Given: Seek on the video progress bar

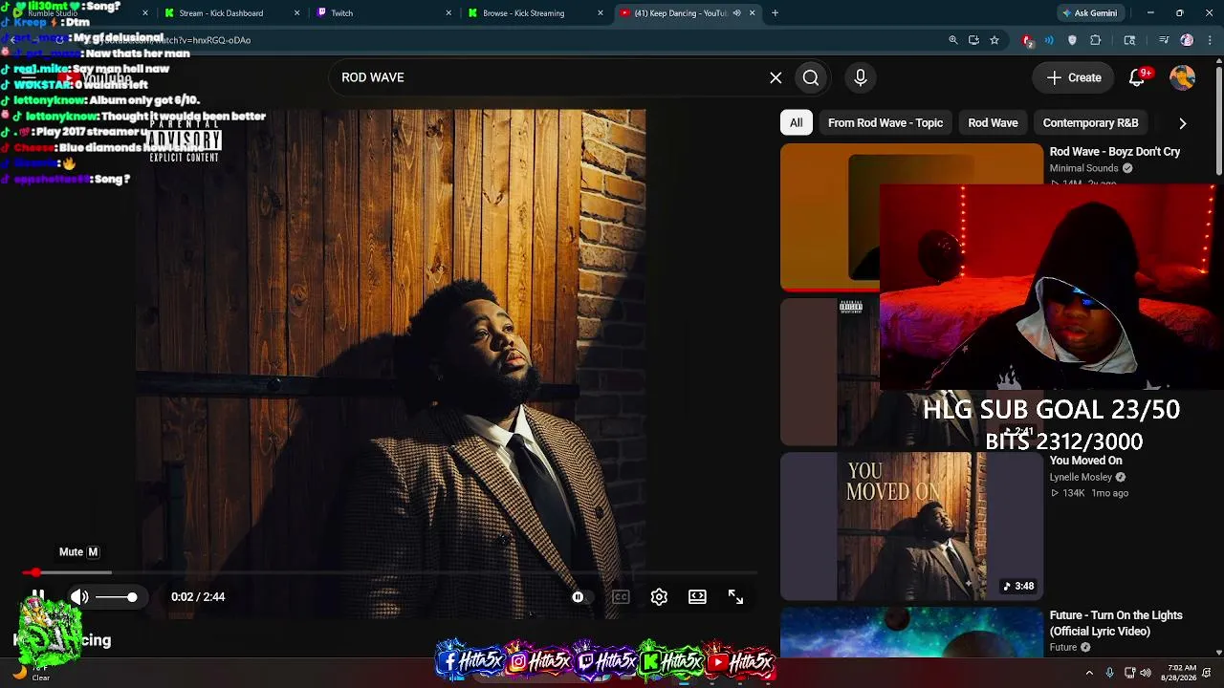Looking at the screenshot, I should pos(390,572).
